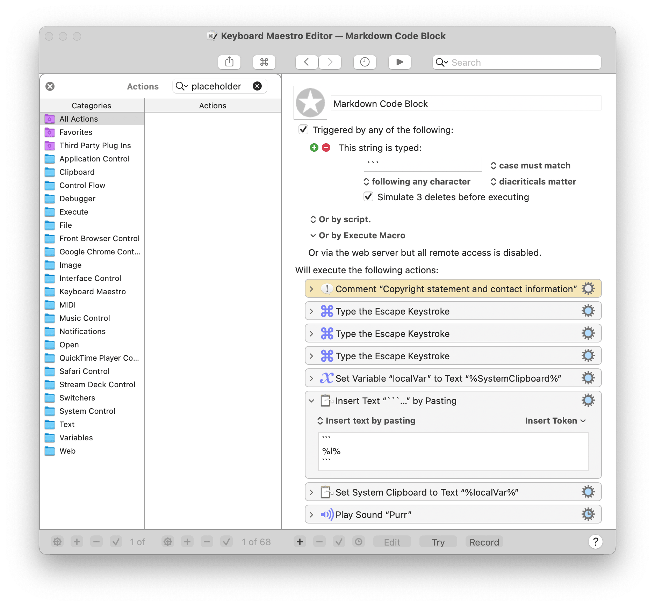Select the Keyboard Maestro category
The width and height of the screenshot is (655, 606).
coord(92,291)
